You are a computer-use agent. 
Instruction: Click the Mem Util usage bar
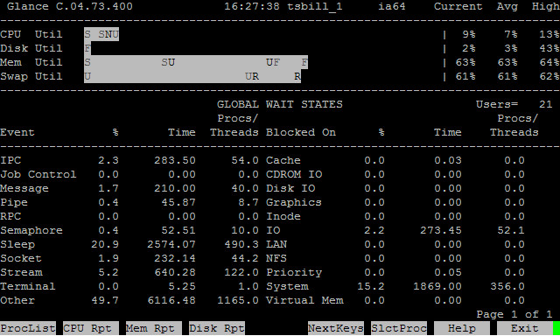click(x=196, y=62)
